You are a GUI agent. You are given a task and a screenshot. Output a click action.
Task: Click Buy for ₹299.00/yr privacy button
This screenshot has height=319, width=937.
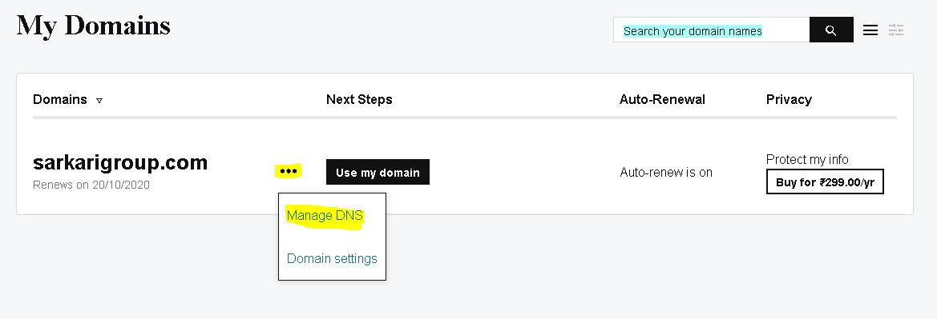(825, 181)
